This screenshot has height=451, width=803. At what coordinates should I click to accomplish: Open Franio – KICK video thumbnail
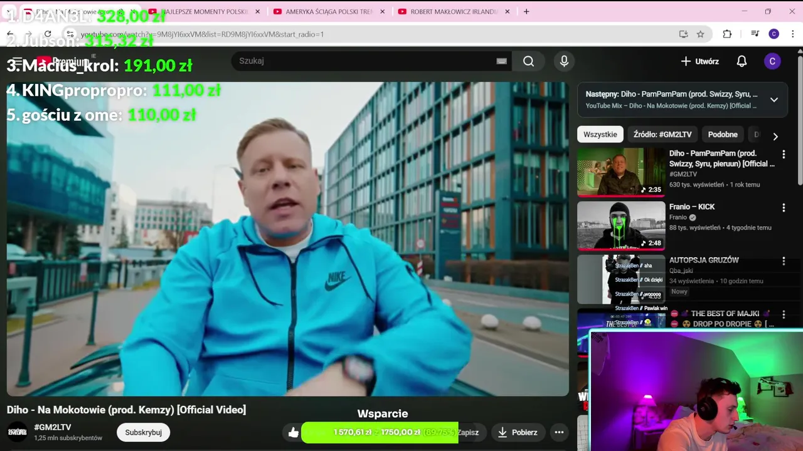(621, 225)
